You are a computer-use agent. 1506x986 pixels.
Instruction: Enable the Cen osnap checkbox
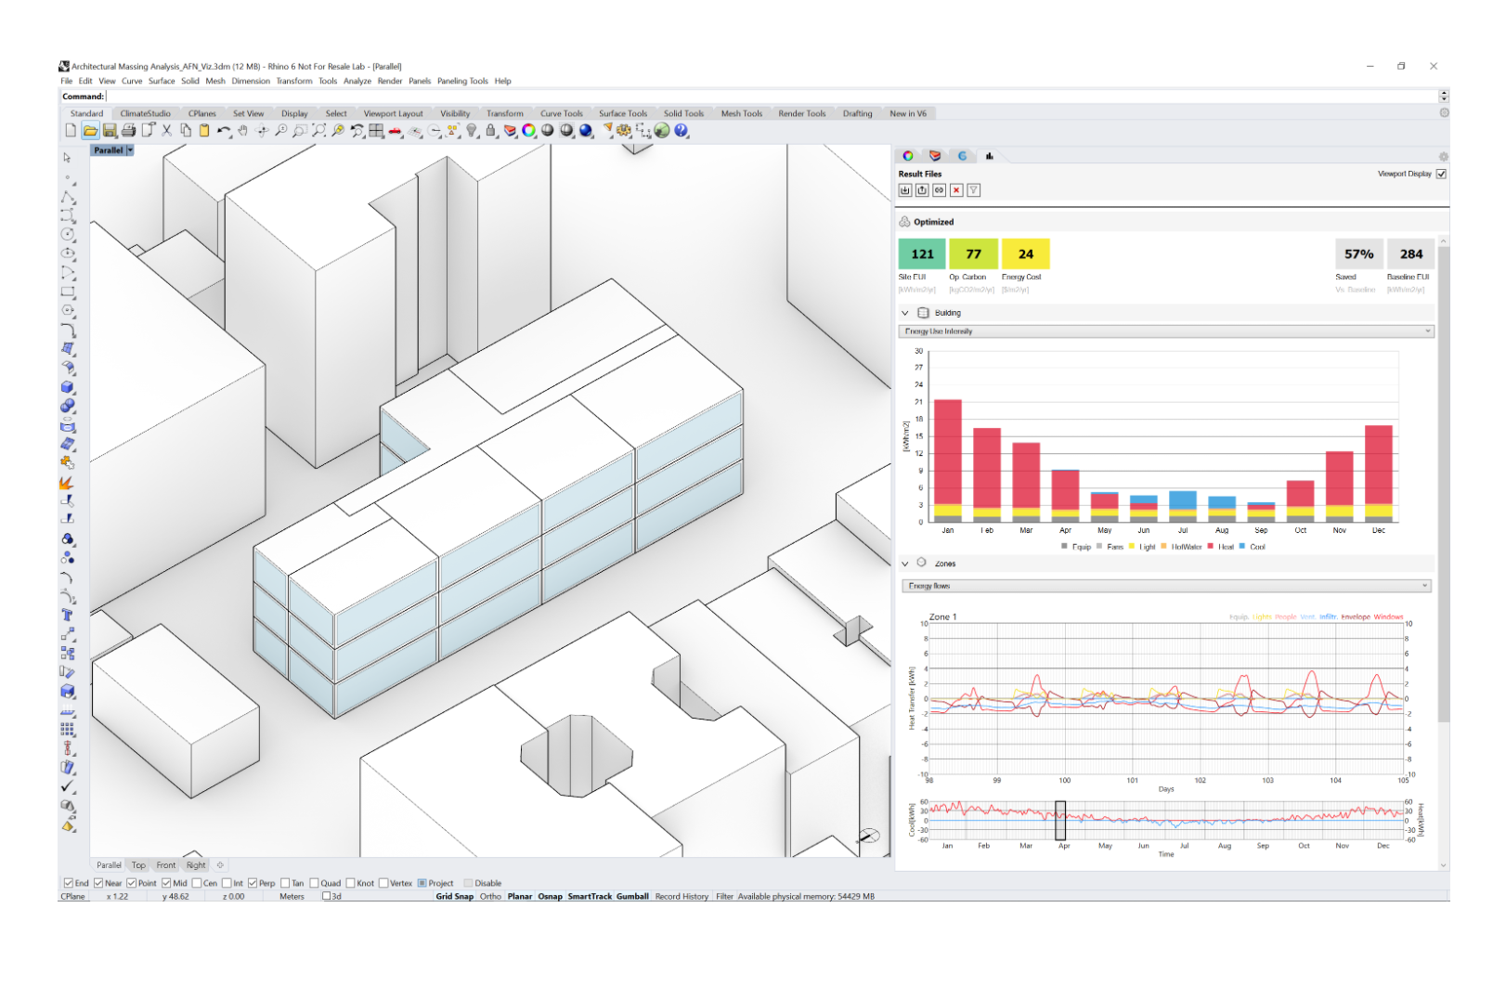(197, 883)
